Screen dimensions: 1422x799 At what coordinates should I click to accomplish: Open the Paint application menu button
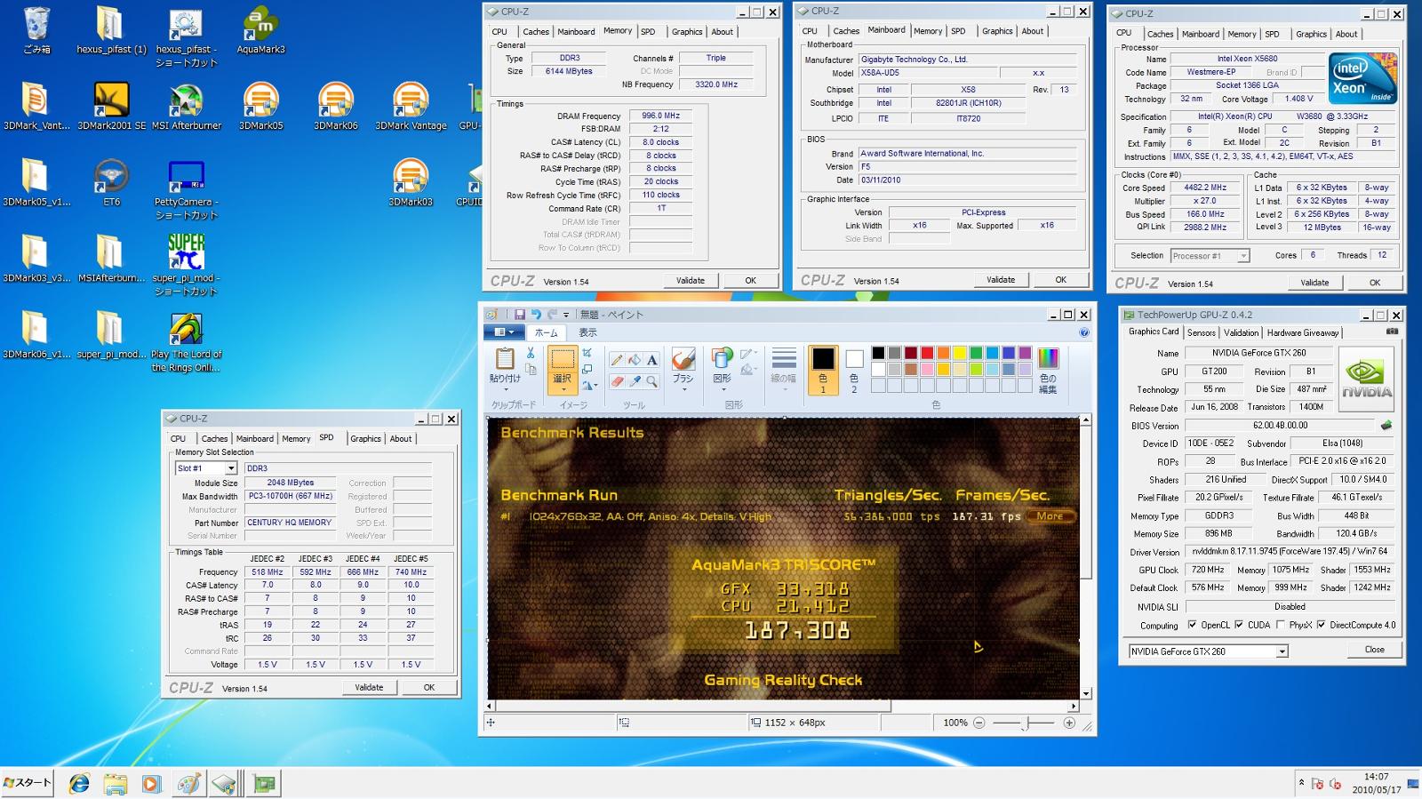[503, 332]
